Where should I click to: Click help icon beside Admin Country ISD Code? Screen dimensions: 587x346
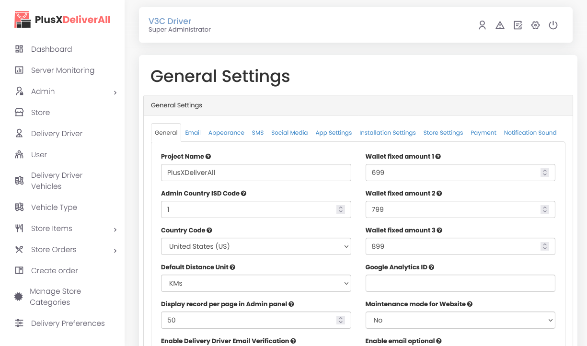coord(243,193)
